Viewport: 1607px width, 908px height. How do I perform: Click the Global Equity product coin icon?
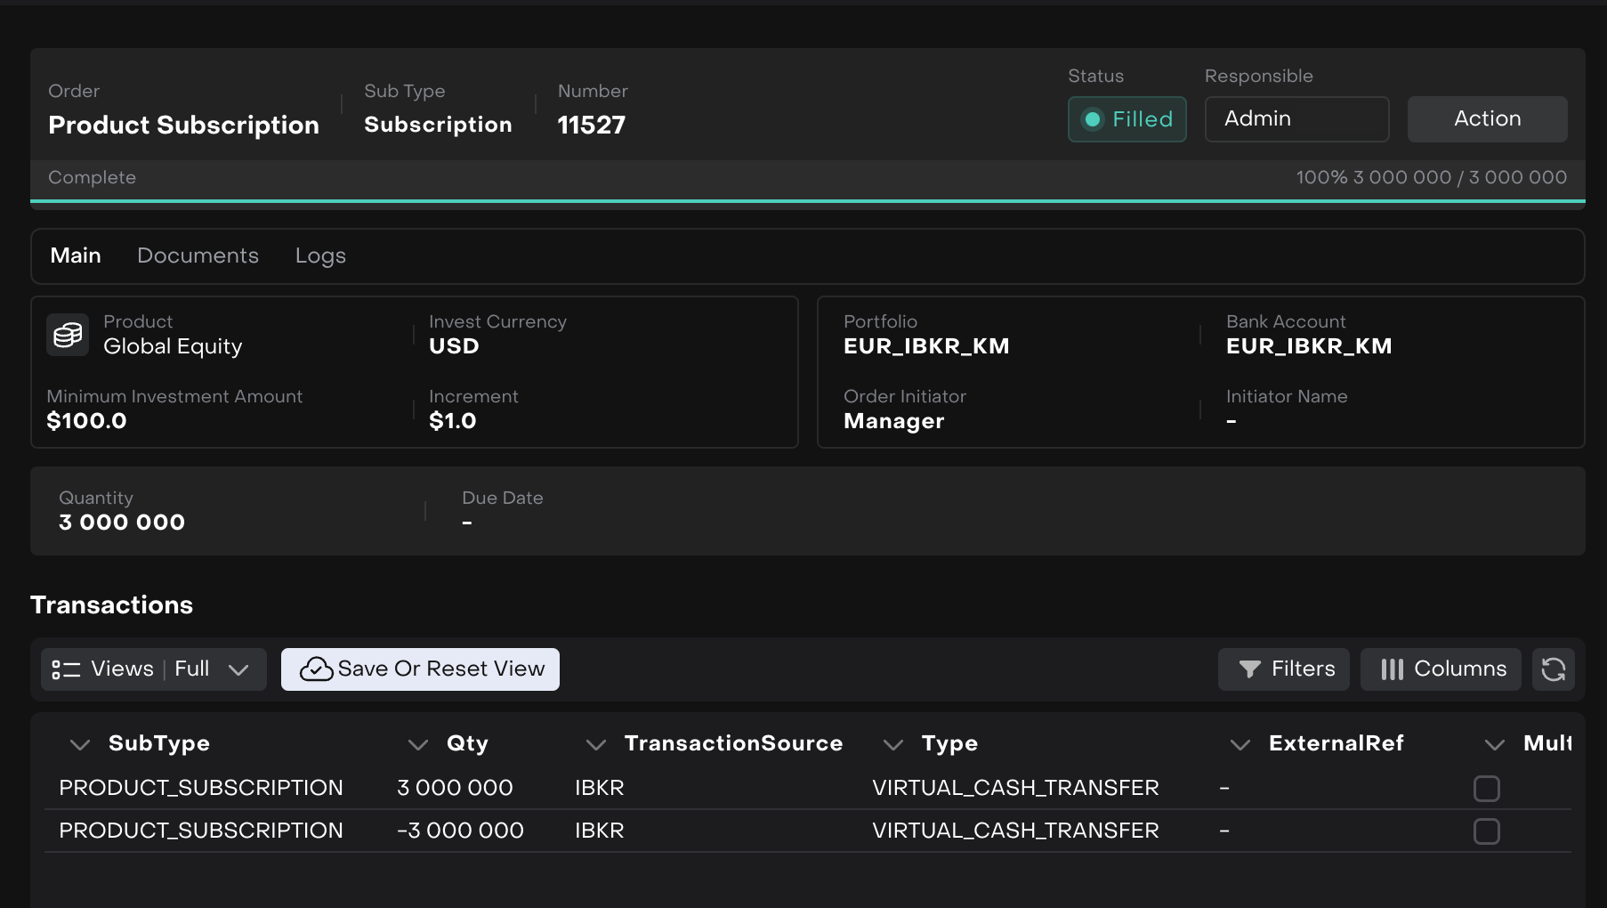pyautogui.click(x=68, y=335)
